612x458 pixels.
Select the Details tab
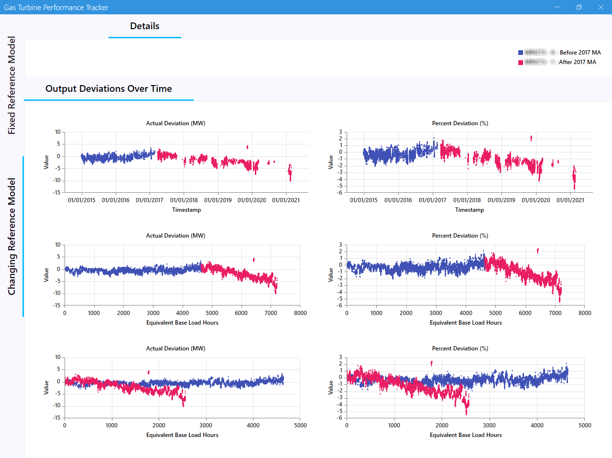tap(144, 26)
